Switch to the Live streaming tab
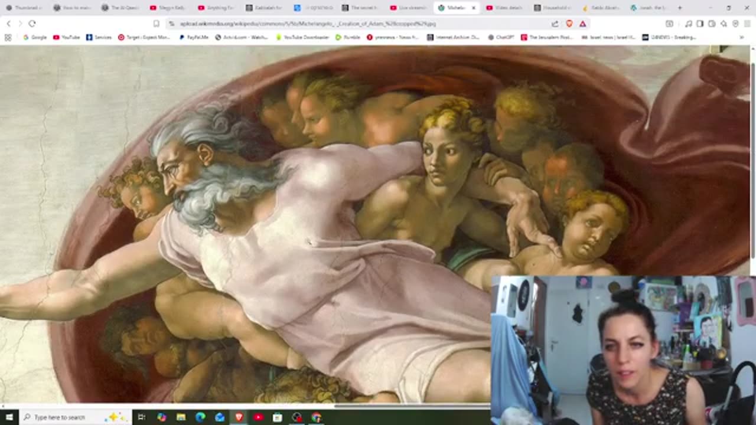This screenshot has width=756, height=425. 409,8
